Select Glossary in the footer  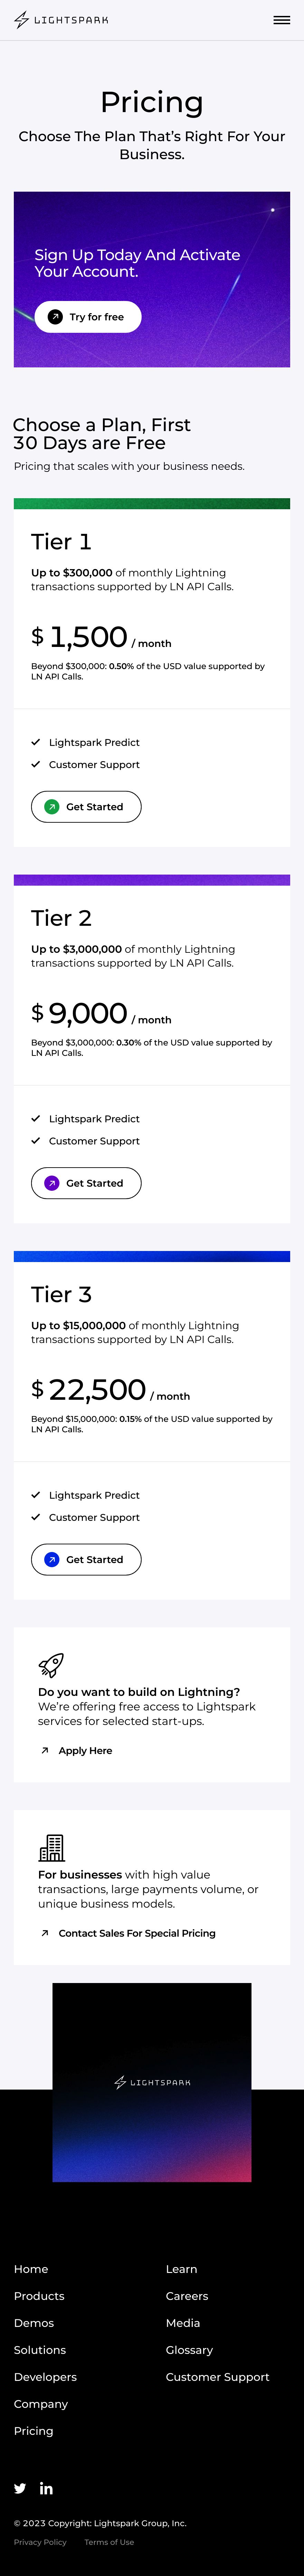(189, 2350)
